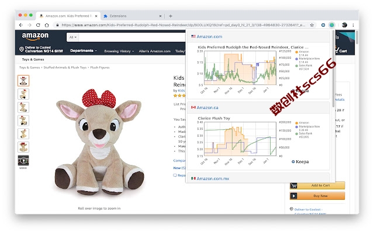Close the Amazon.com browser tab

pos(96,16)
